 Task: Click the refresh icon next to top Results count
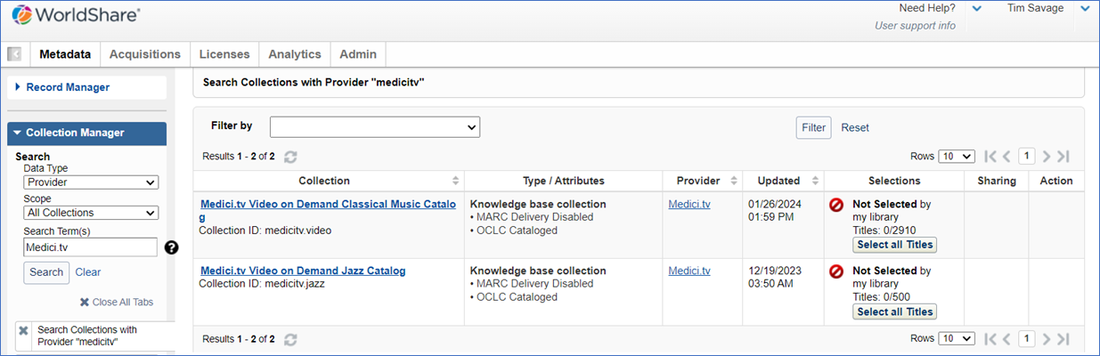[290, 157]
